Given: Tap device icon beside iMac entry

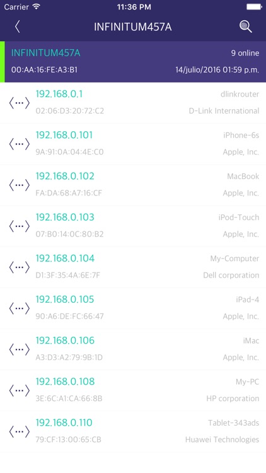Looking at the screenshot, I should point(20,349).
